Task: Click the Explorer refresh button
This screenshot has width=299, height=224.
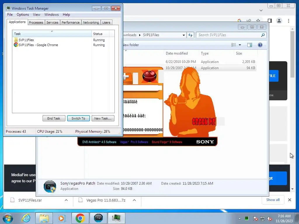Action: 190,35
